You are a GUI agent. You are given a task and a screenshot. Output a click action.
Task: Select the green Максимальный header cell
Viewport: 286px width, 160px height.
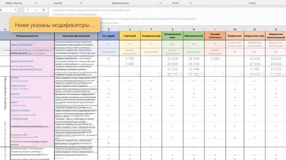[x=193, y=36]
